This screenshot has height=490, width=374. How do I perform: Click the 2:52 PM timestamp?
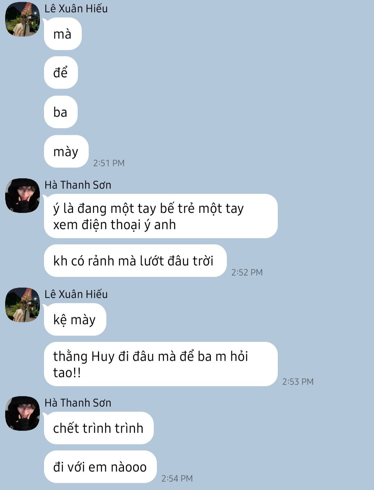pos(247,272)
